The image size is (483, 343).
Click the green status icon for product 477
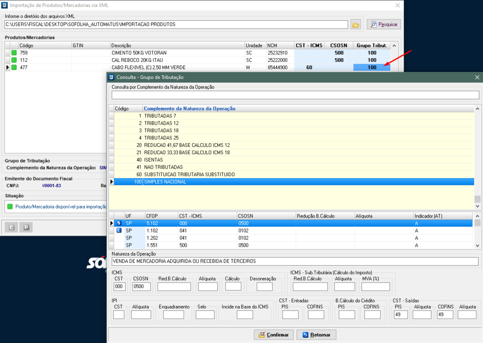[x=14, y=68]
